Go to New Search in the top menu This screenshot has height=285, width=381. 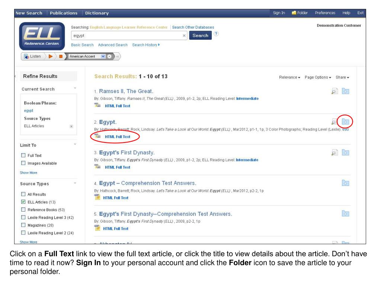point(29,13)
